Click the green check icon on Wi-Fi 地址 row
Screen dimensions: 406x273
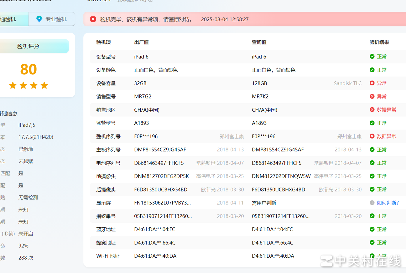[372, 255]
